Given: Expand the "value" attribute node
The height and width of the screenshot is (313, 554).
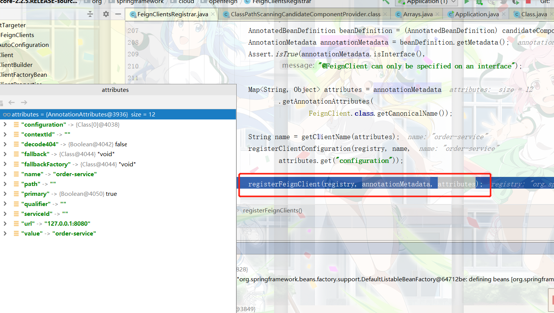Looking at the screenshot, I should pyautogui.click(x=5, y=233).
